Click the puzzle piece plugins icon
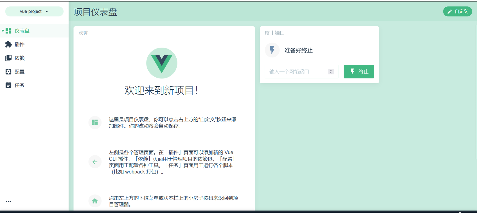 point(8,44)
